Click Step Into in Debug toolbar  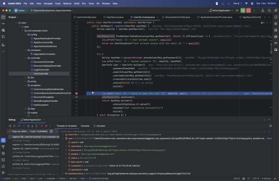click(x=32, y=126)
